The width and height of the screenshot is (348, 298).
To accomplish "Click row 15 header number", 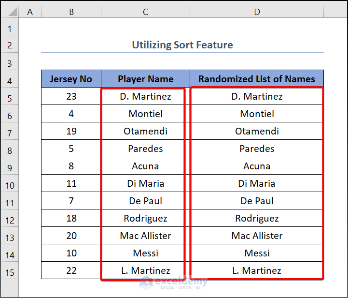I will pyautogui.click(x=10, y=272).
